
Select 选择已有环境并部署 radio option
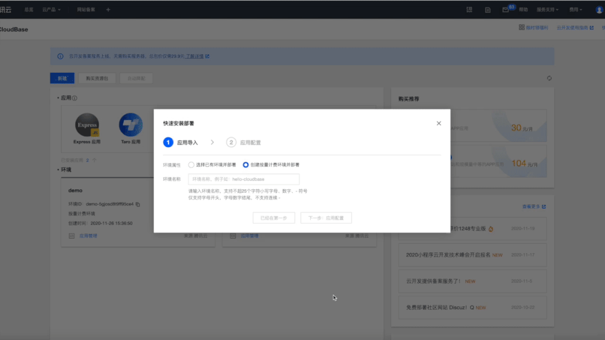pos(192,165)
